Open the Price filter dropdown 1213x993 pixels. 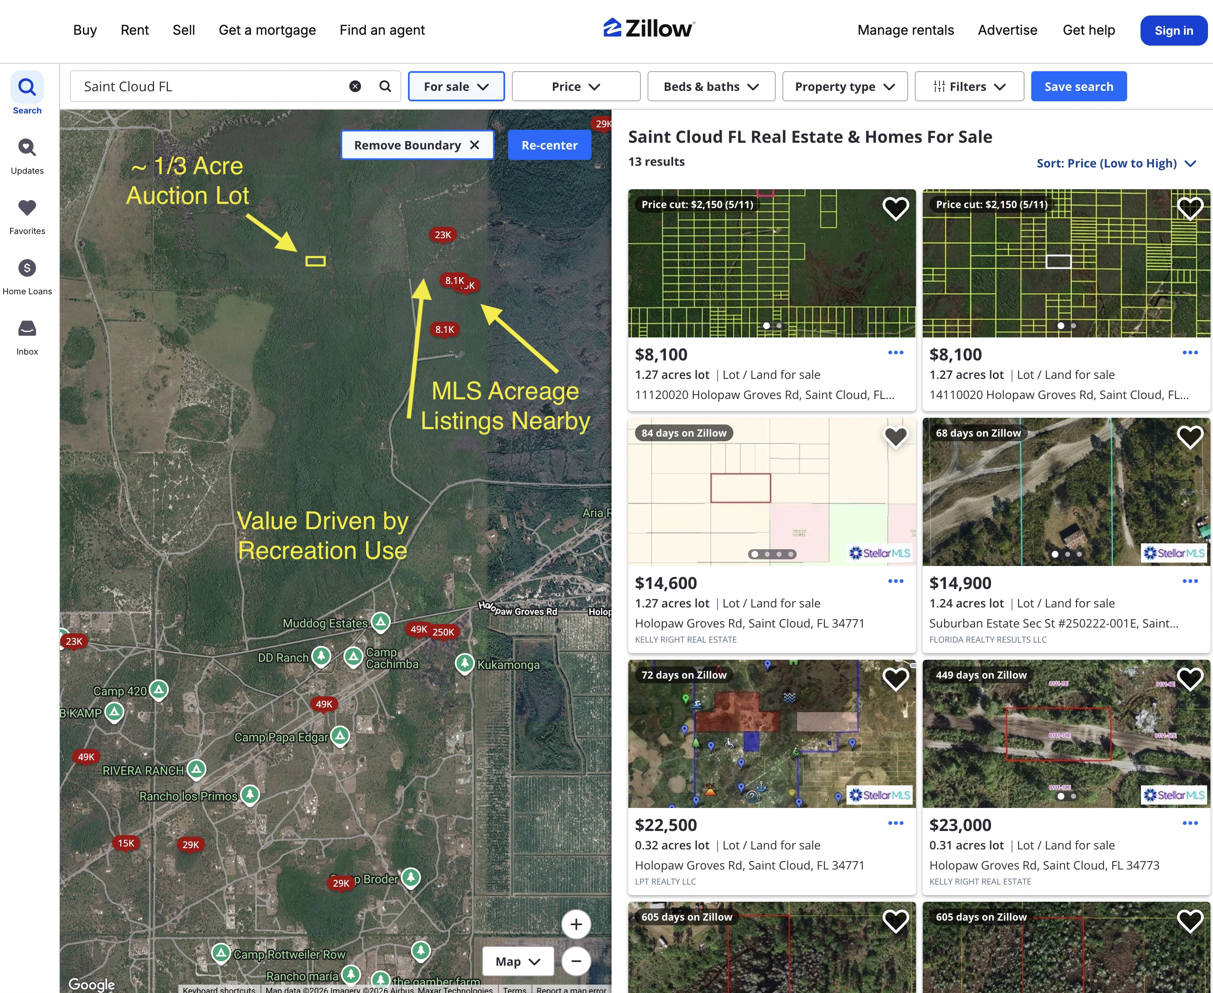pyautogui.click(x=576, y=86)
